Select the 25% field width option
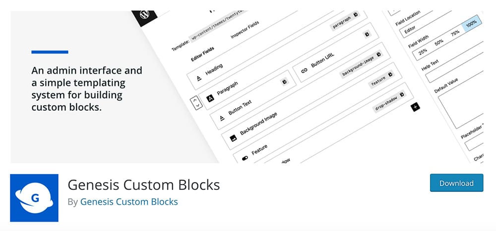Image resolution: width=496 pixels, height=231 pixels. point(423,51)
